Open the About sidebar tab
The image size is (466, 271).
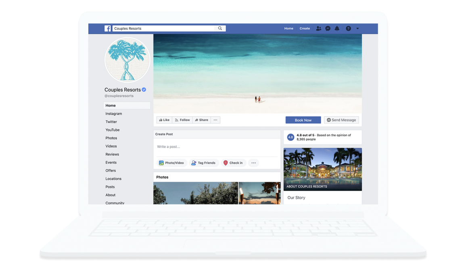click(110, 195)
